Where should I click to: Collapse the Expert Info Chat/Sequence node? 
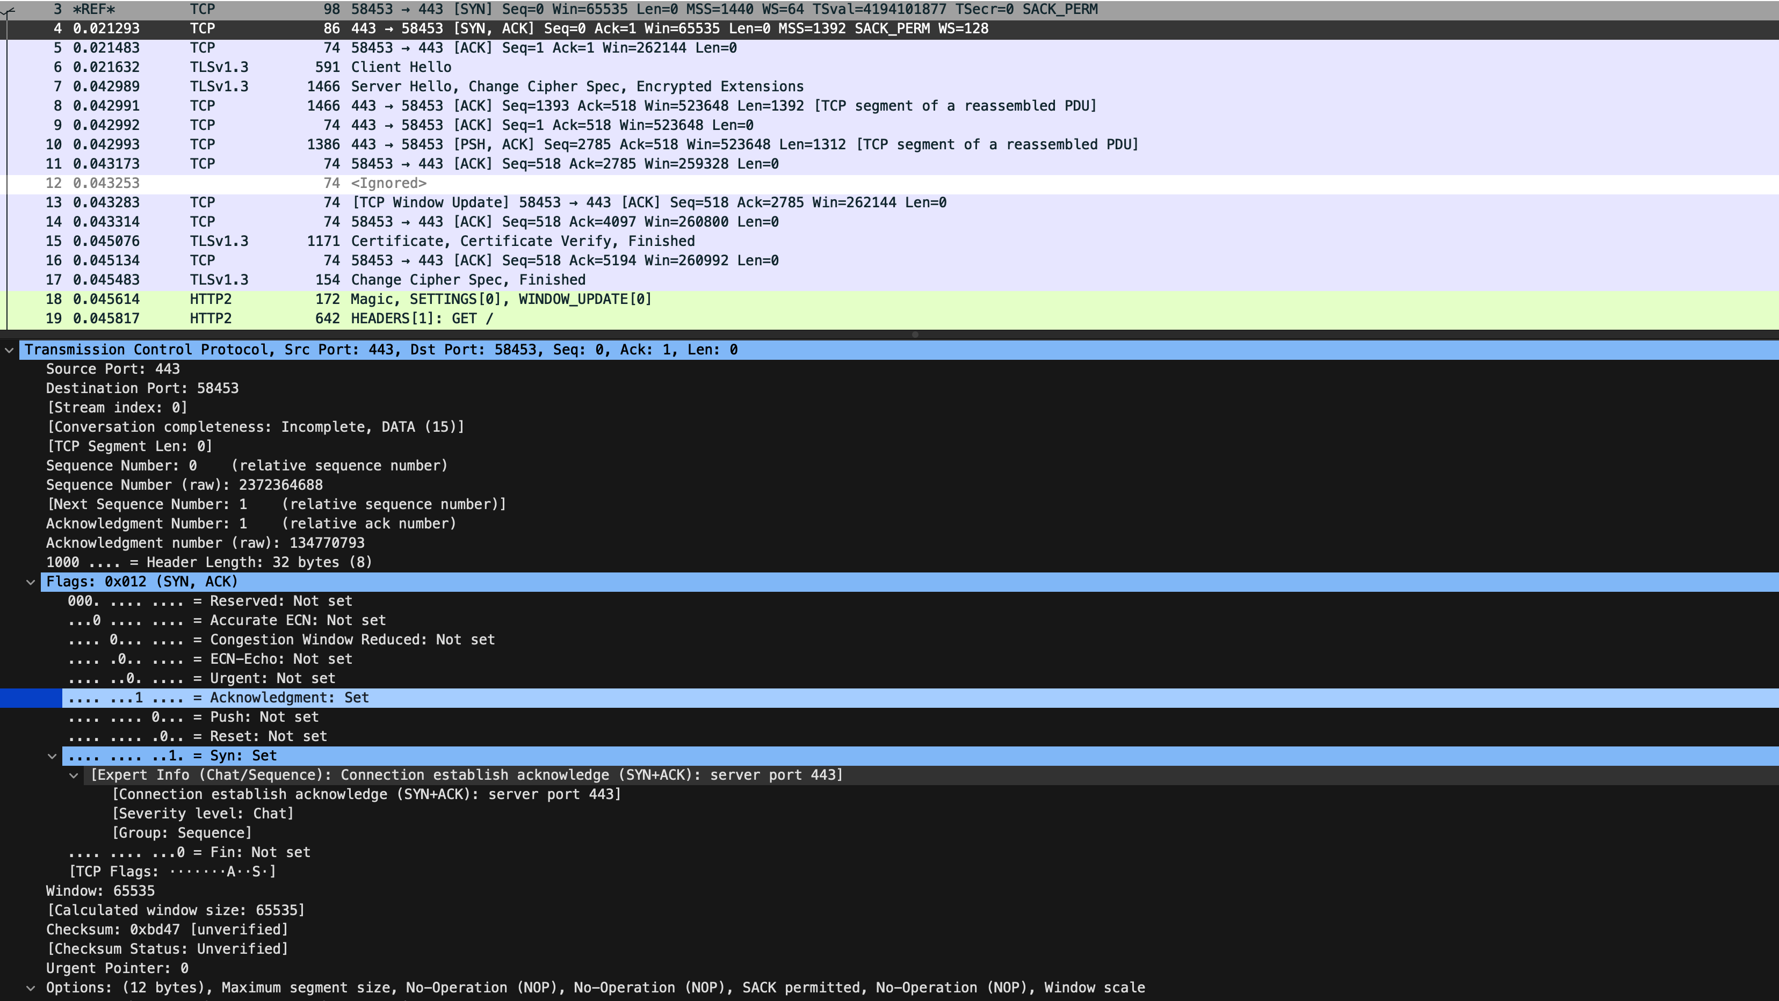[73, 775]
